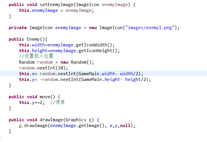
Task: Click the "images/enemy1.png" string literal
Action: point(150,28)
